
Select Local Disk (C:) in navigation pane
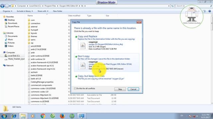click(x=14, y=56)
